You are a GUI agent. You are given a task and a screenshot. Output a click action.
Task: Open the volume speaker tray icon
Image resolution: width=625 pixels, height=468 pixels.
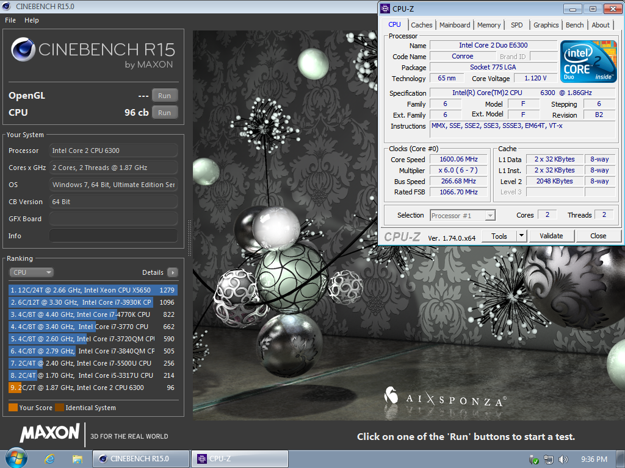pos(563,459)
